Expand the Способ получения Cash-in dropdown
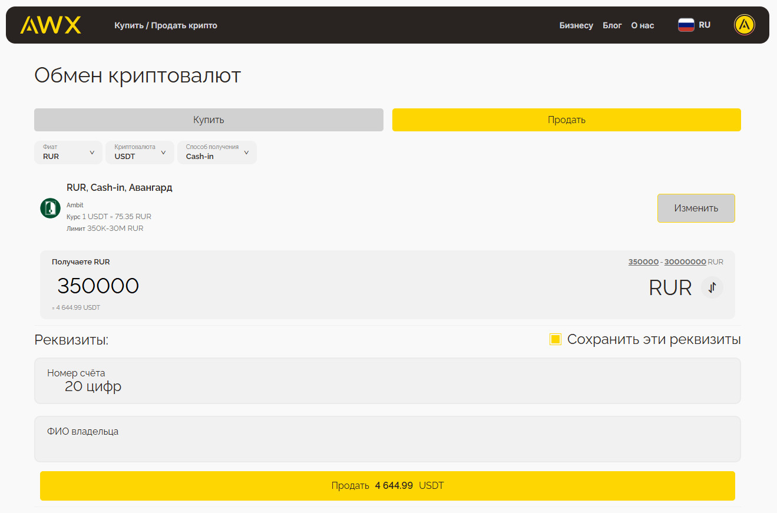This screenshot has width=777, height=513. click(x=217, y=153)
